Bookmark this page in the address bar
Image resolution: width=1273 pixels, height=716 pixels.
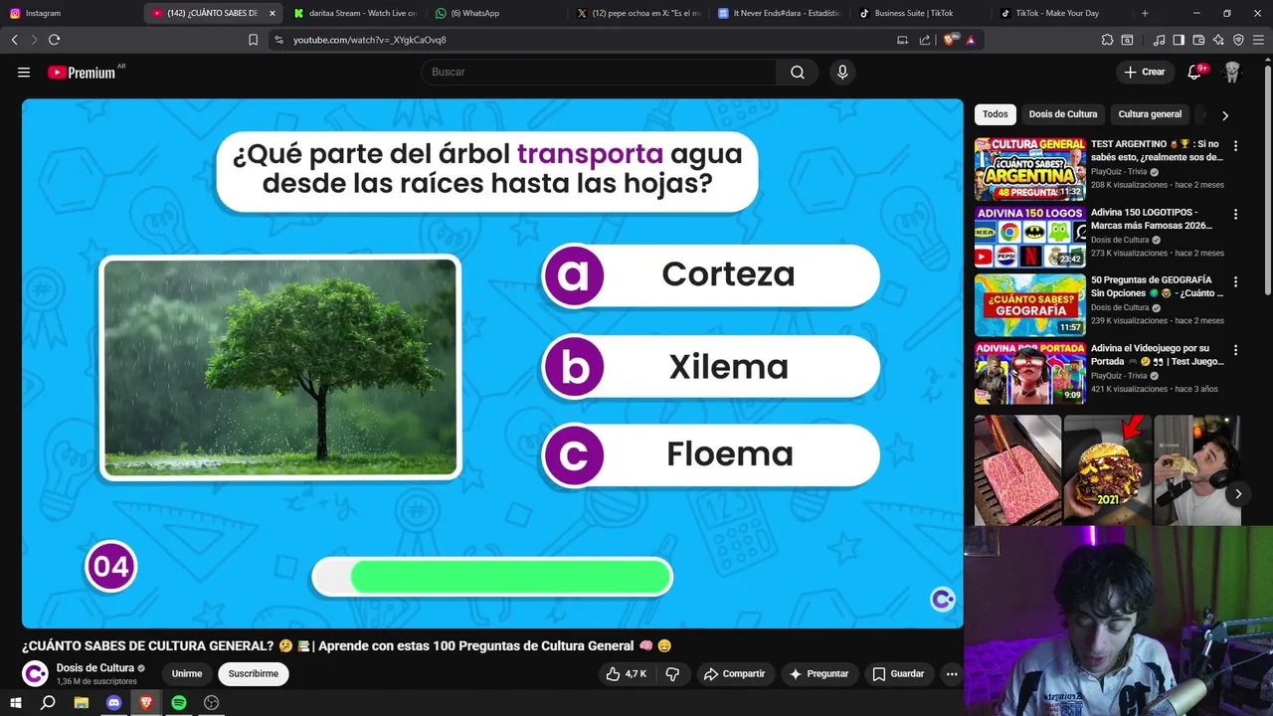253,40
